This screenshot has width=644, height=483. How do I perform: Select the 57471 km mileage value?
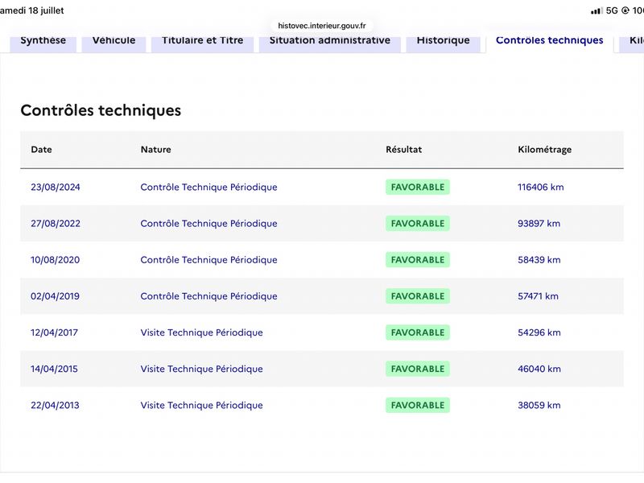point(538,296)
